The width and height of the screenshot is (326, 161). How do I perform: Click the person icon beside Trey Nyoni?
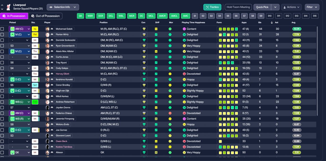52,63
